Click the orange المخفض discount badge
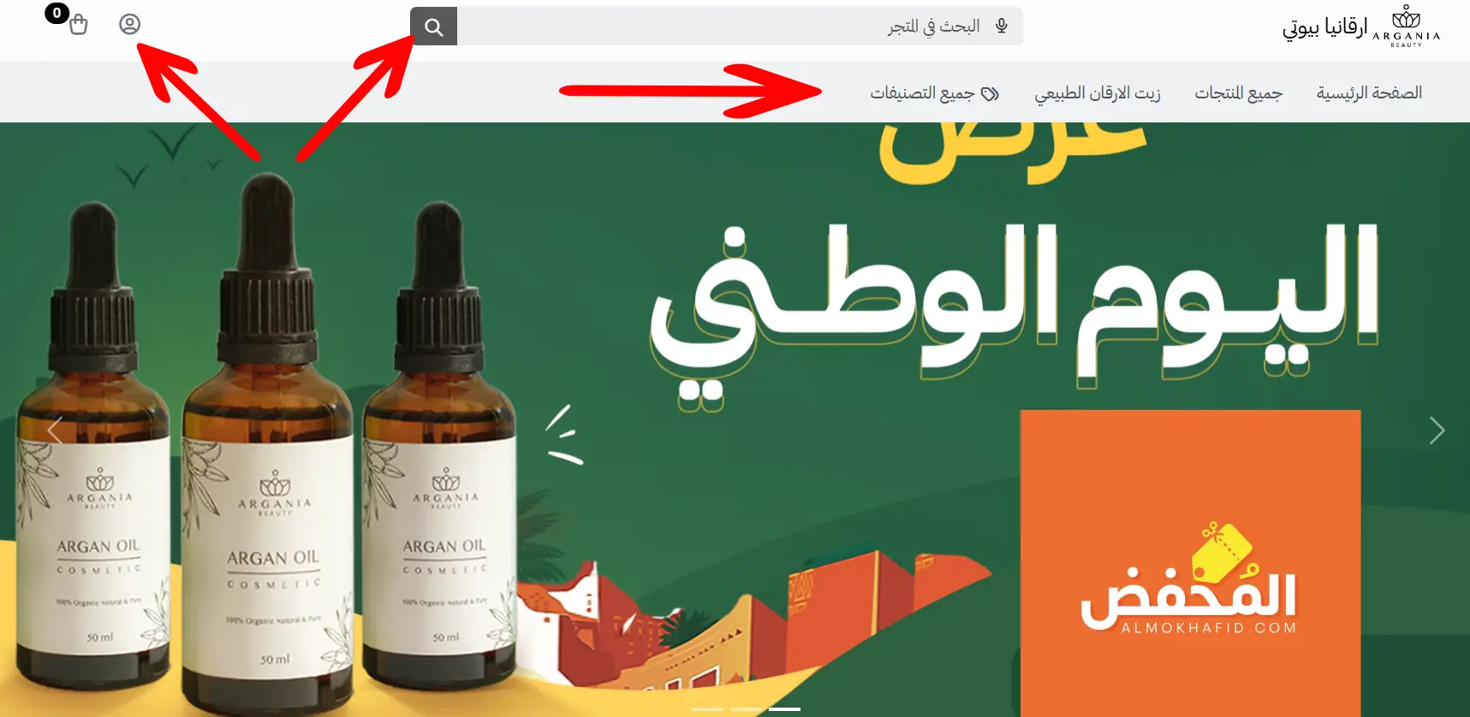Image resolution: width=1470 pixels, height=717 pixels. (1190, 563)
